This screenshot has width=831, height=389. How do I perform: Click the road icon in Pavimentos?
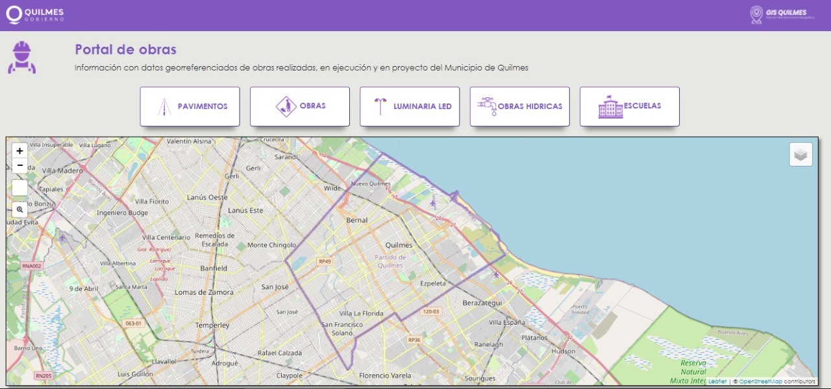point(164,106)
